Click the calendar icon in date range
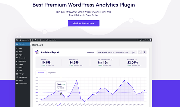The width and height of the screenshot is (180, 107). [x=133, y=53]
